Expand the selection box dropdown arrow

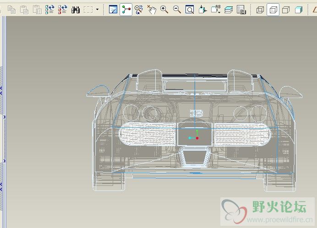(x=98, y=9)
